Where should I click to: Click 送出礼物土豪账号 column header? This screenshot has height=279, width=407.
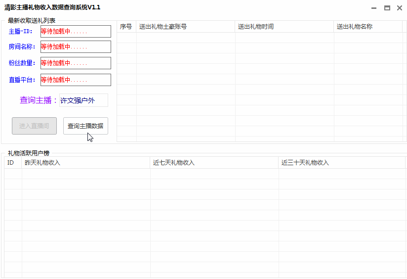click(x=185, y=27)
